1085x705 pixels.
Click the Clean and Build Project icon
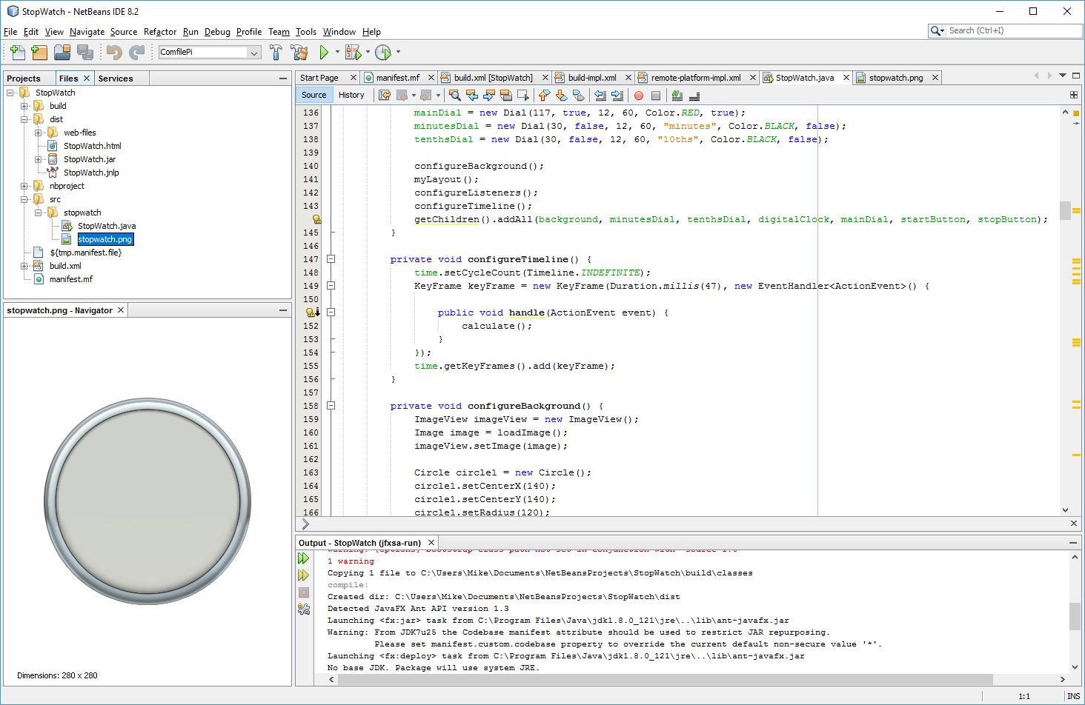point(299,52)
